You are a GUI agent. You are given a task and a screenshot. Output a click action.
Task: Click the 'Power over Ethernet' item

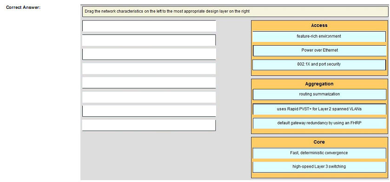tap(319, 50)
